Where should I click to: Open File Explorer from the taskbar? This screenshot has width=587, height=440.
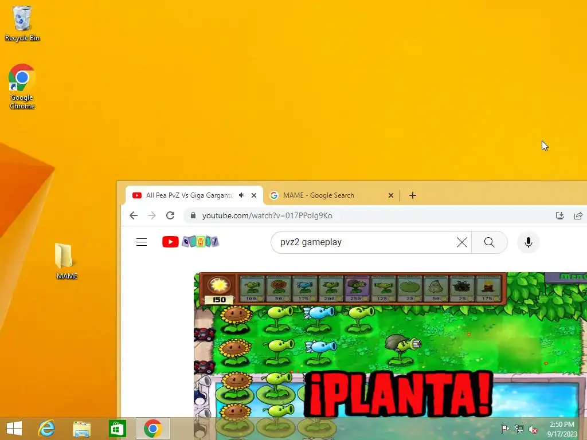point(81,429)
